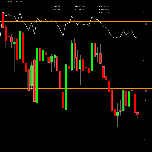Click the "OC: 0.68" statistic
This screenshot has width=152, height=152.
104,7
